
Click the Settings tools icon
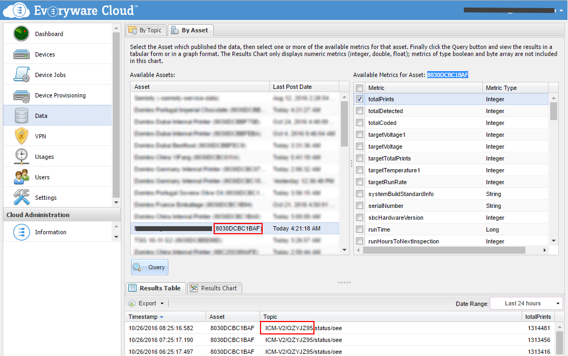point(22,197)
